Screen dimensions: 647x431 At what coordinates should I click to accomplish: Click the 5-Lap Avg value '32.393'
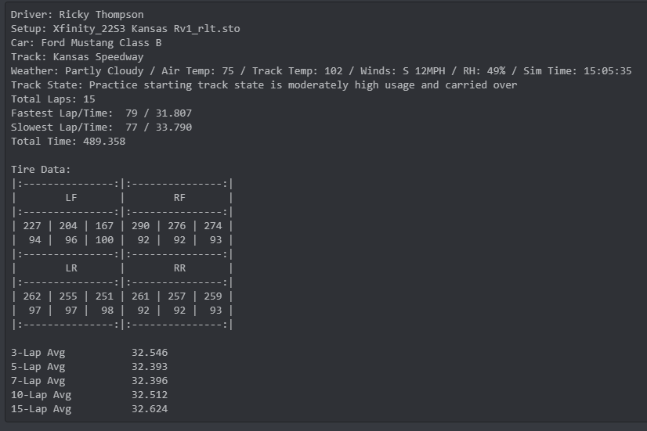[150, 367]
